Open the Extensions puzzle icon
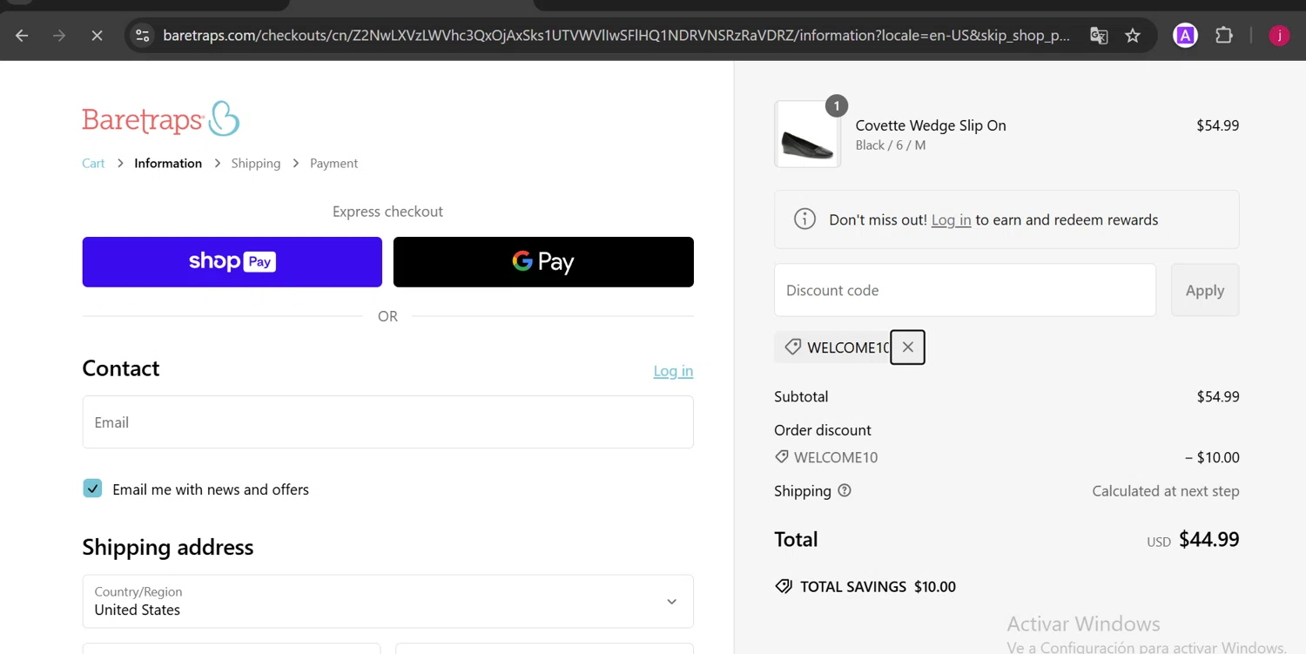 [1224, 36]
